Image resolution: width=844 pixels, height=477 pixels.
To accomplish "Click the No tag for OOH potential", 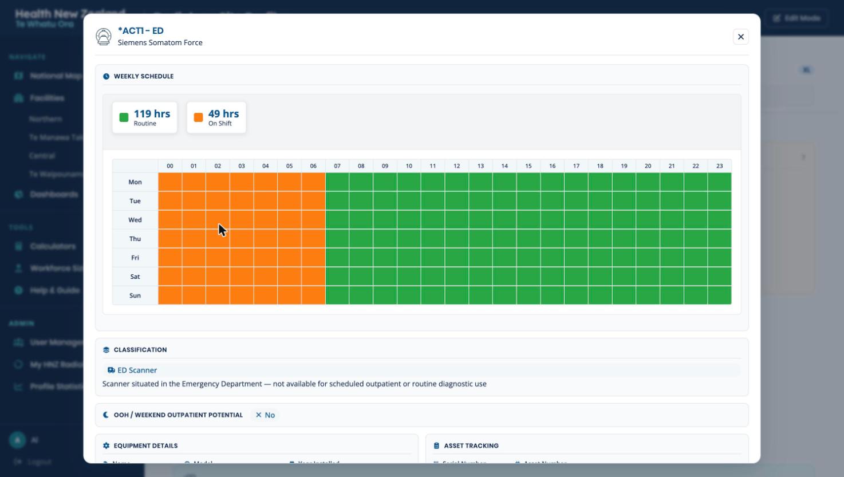I will click(x=265, y=415).
